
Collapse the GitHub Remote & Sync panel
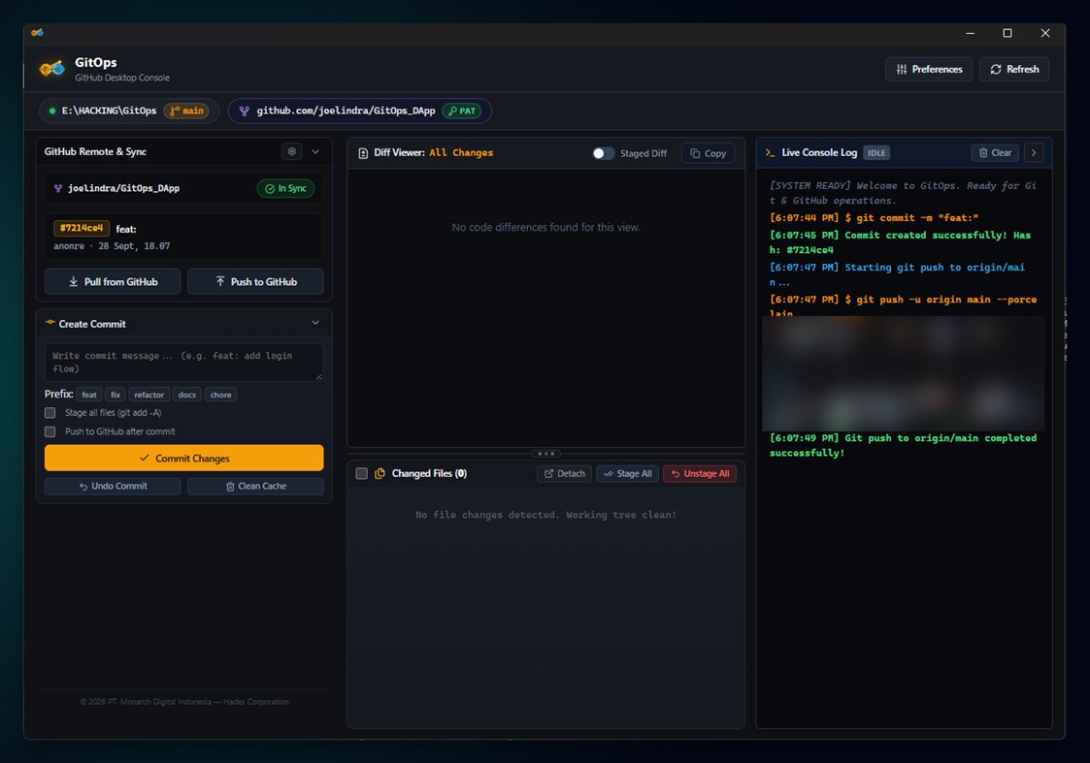click(x=315, y=151)
